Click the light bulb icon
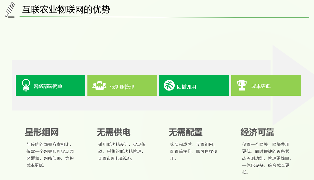The image size is (314, 180). [x=26, y=85]
